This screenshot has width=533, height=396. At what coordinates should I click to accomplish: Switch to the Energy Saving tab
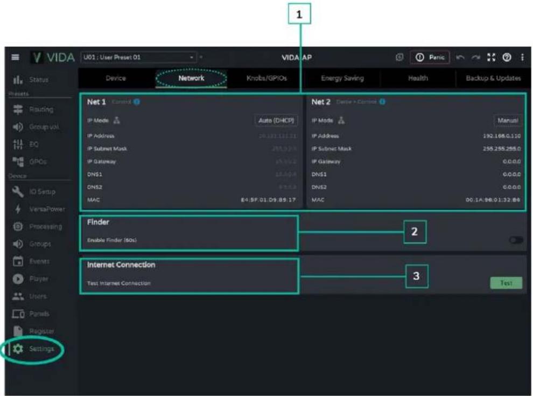tap(342, 78)
